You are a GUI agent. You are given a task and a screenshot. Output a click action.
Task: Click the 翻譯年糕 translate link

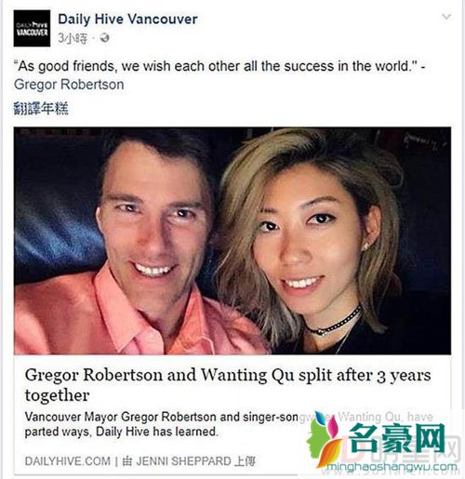(41, 109)
